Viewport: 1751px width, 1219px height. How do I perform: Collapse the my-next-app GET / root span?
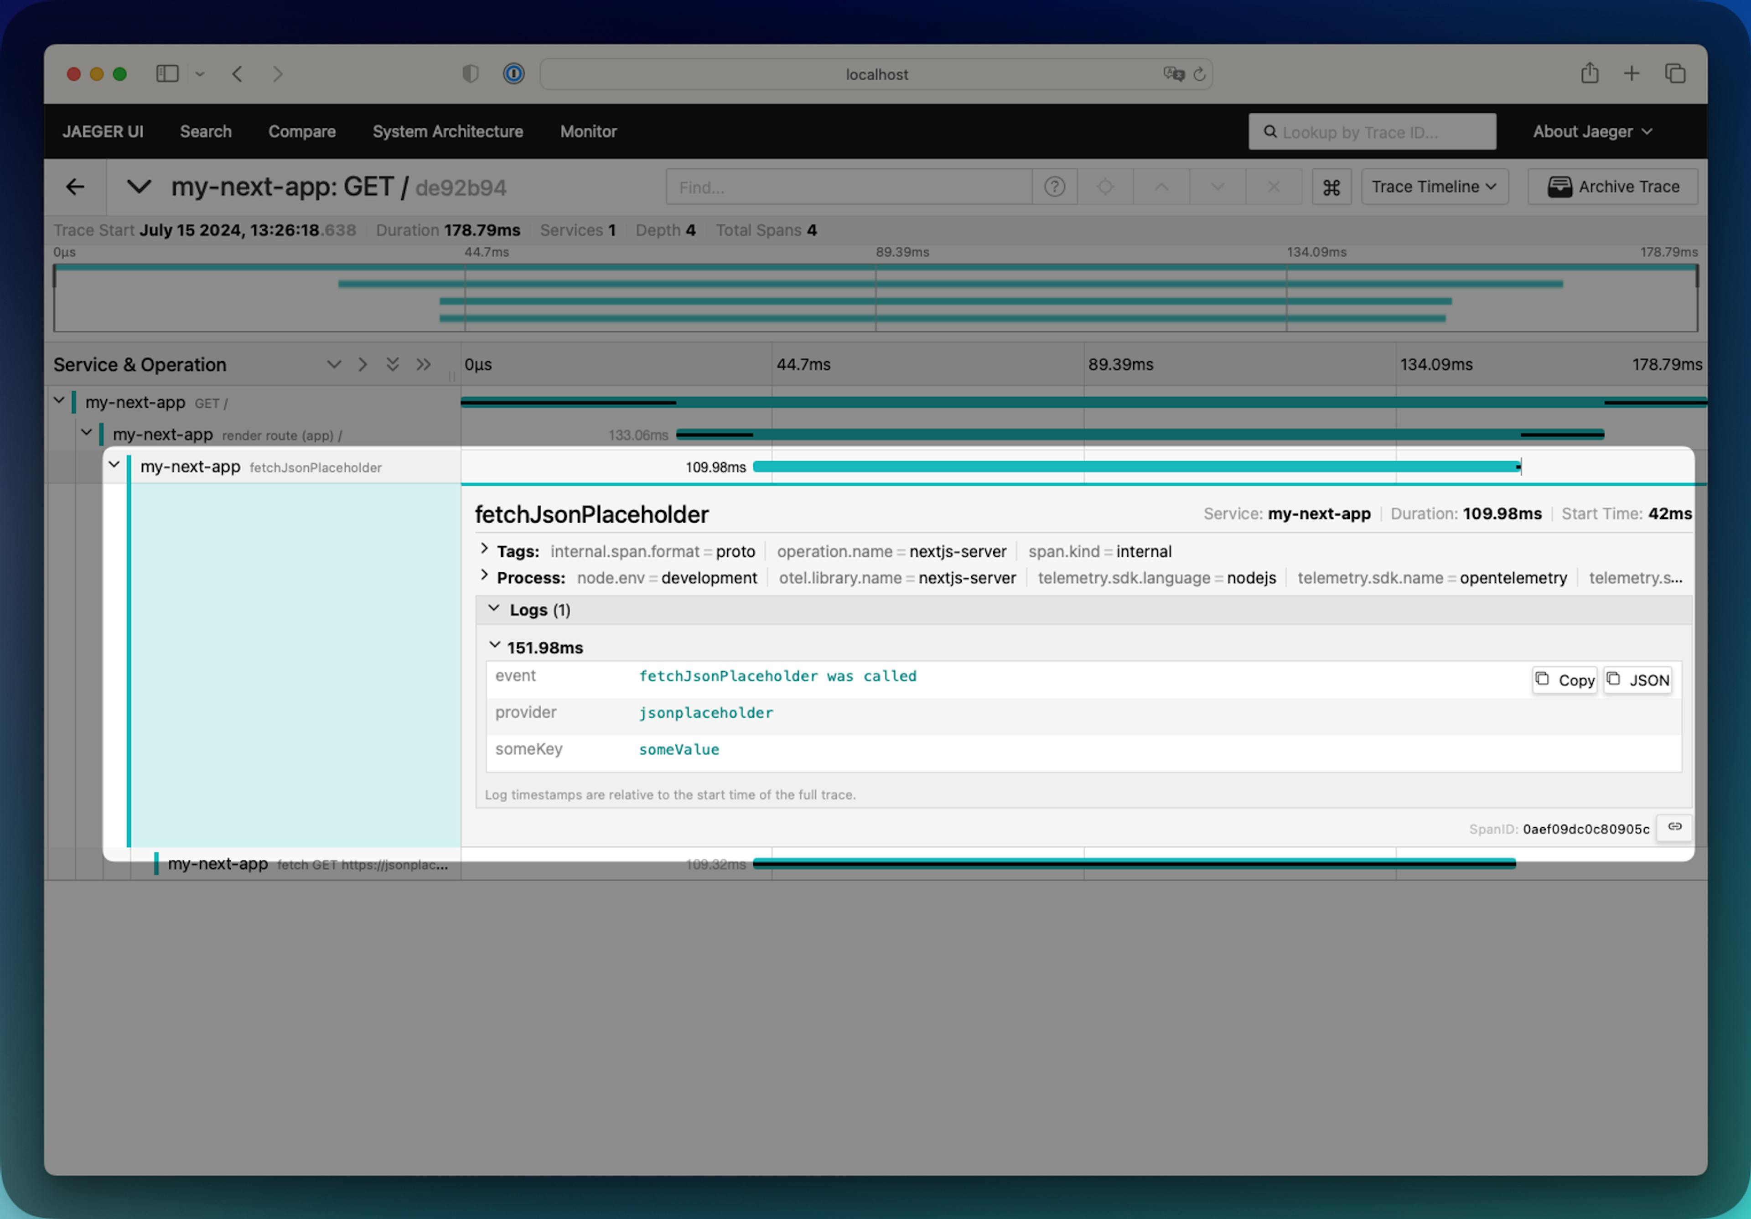coord(59,400)
